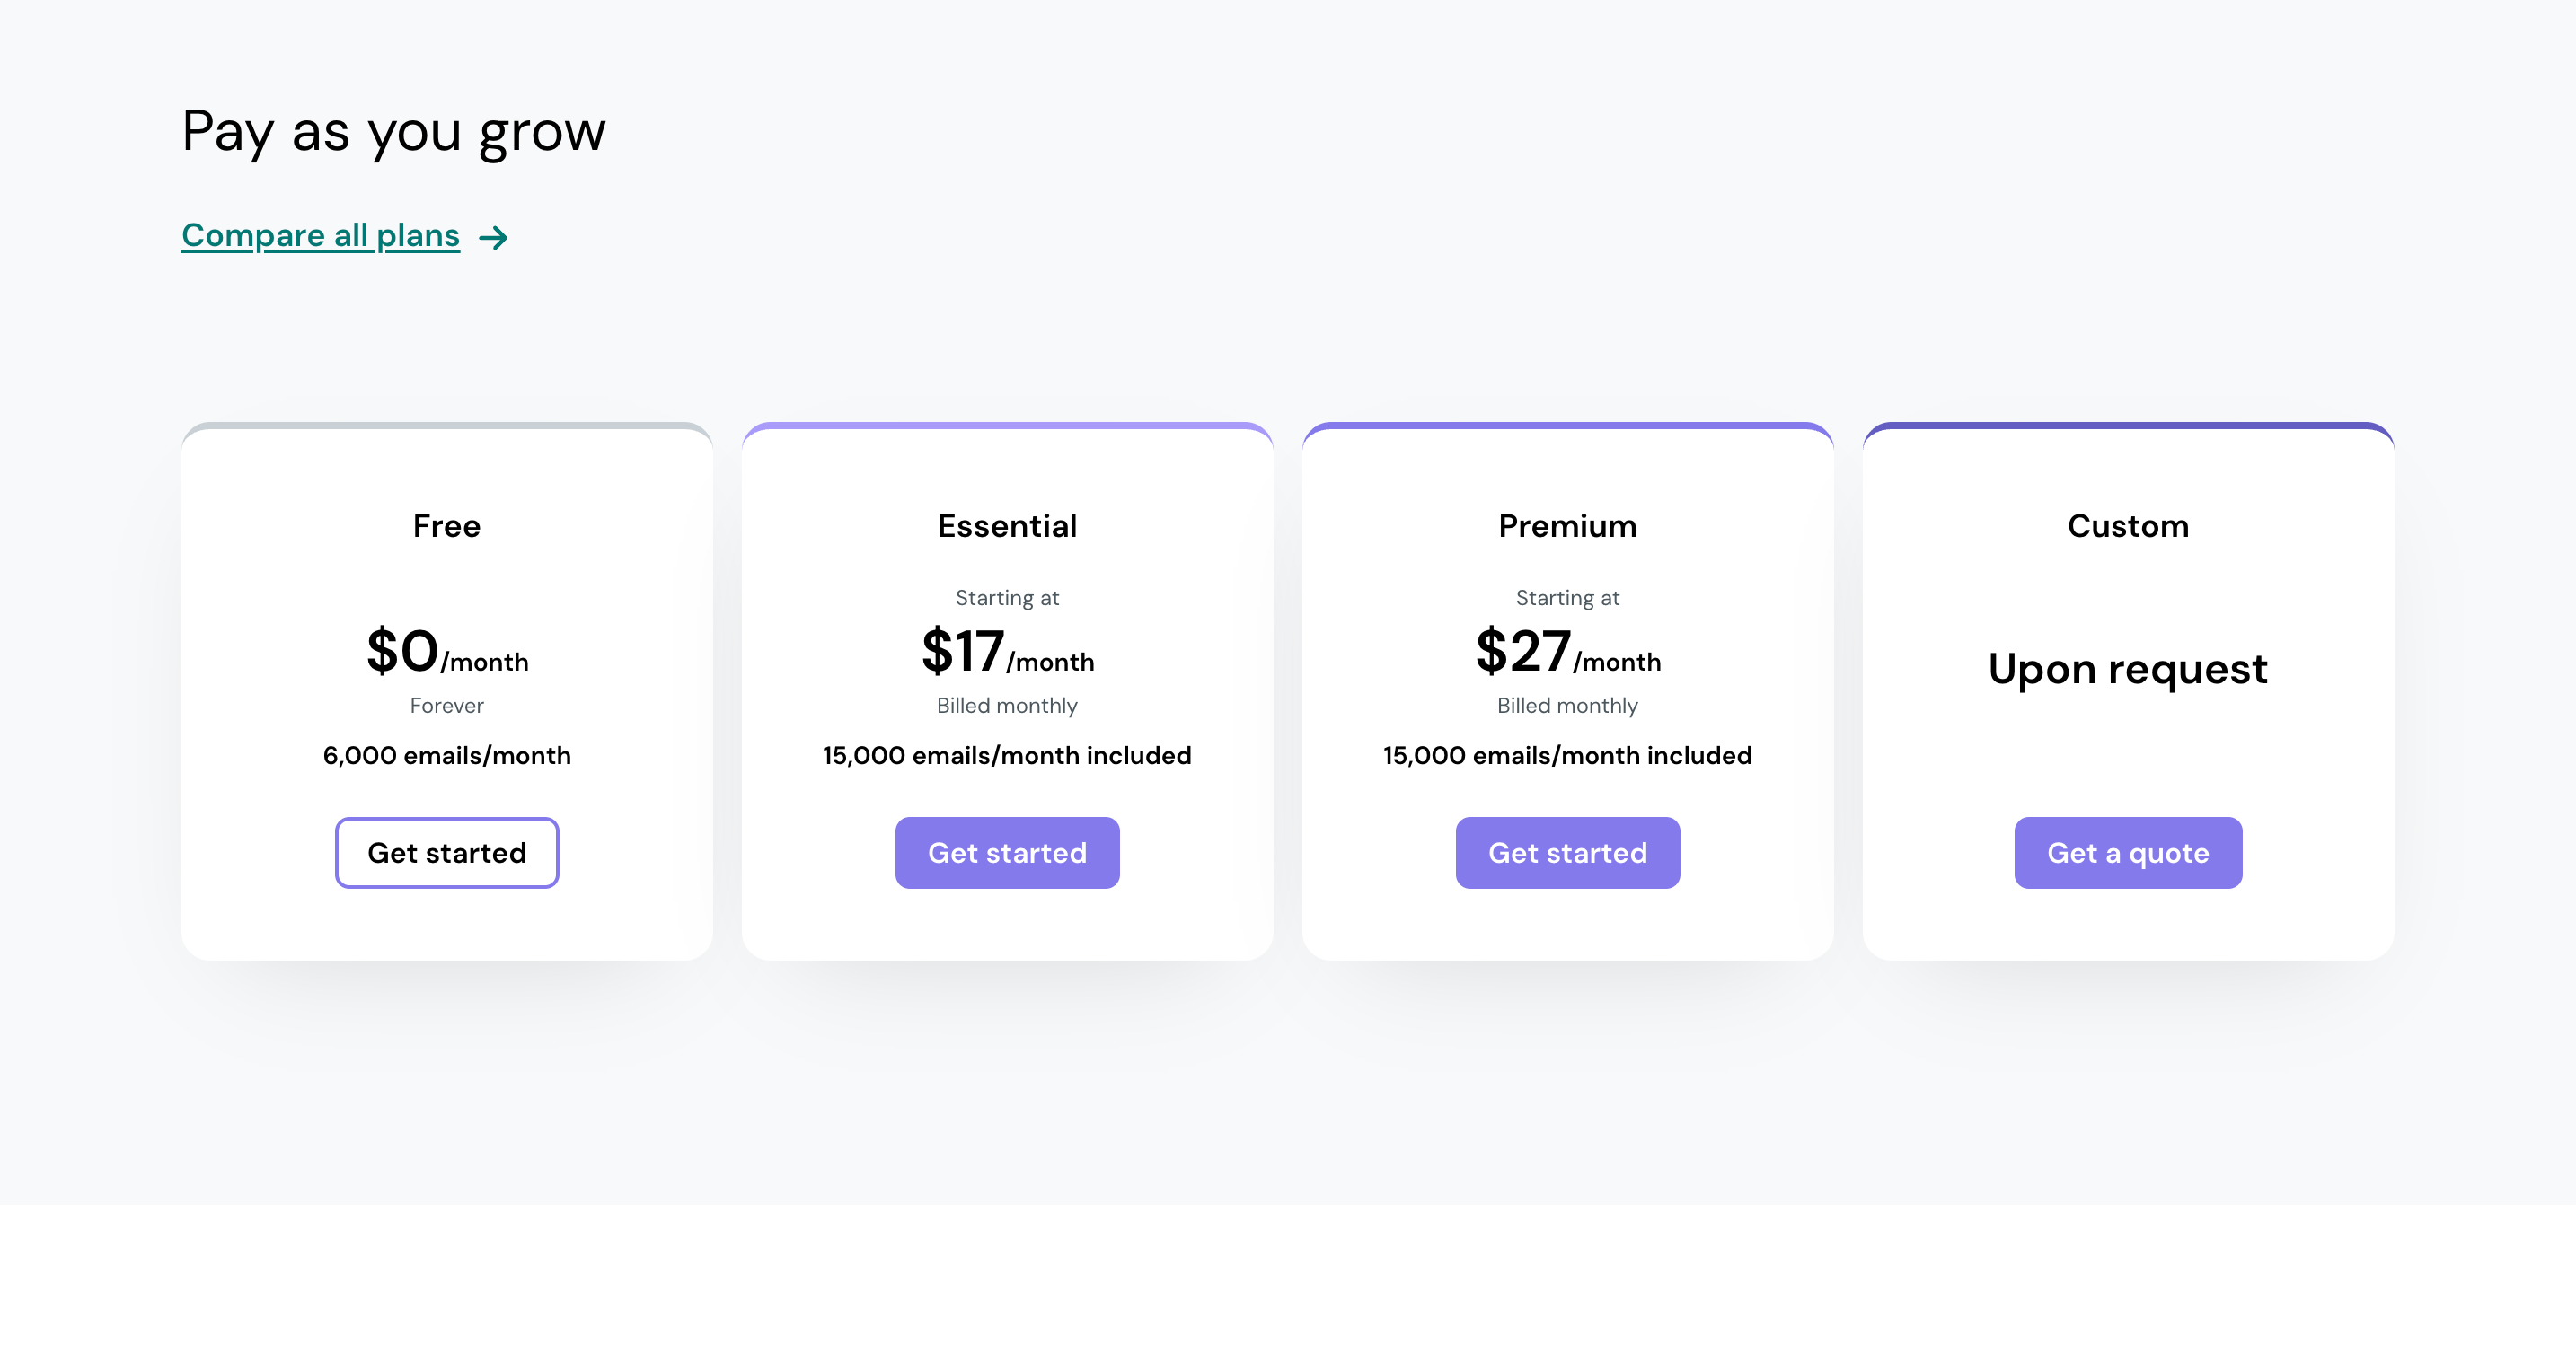This screenshot has width=2576, height=1370.
Task: Click the 6,000 emails/month label
Action: (x=447, y=755)
